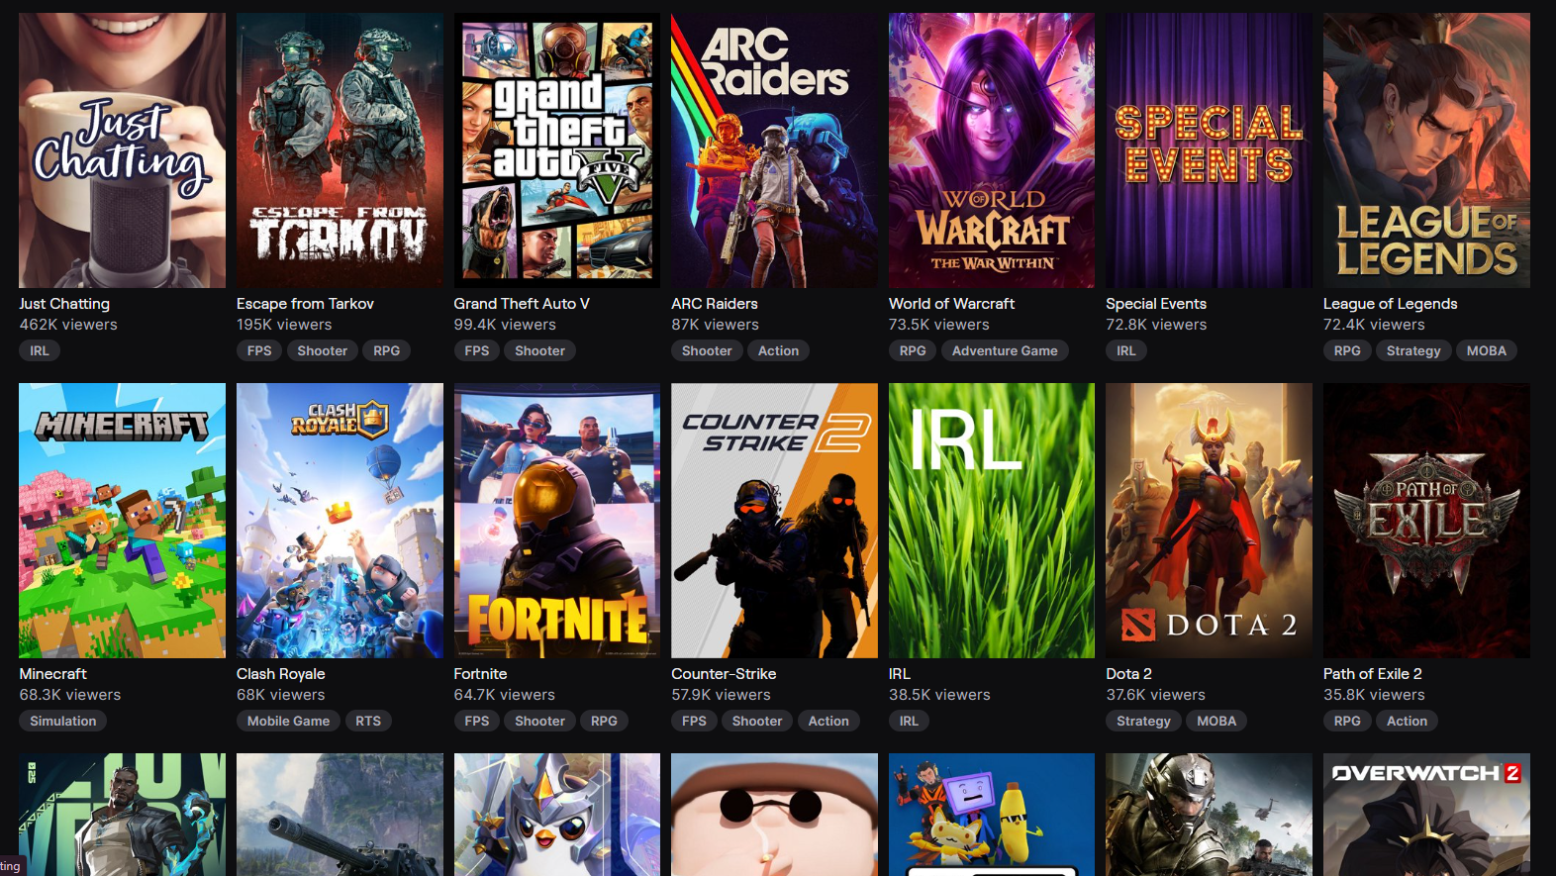
Task: Select the Shooter tag under ARC Raiders
Action: click(x=707, y=350)
